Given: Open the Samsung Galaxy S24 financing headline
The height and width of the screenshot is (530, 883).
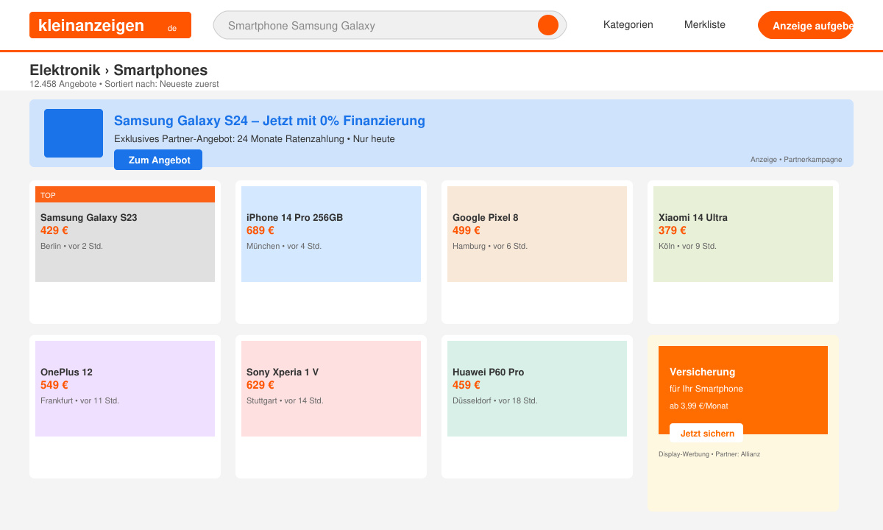Looking at the screenshot, I should point(269,121).
